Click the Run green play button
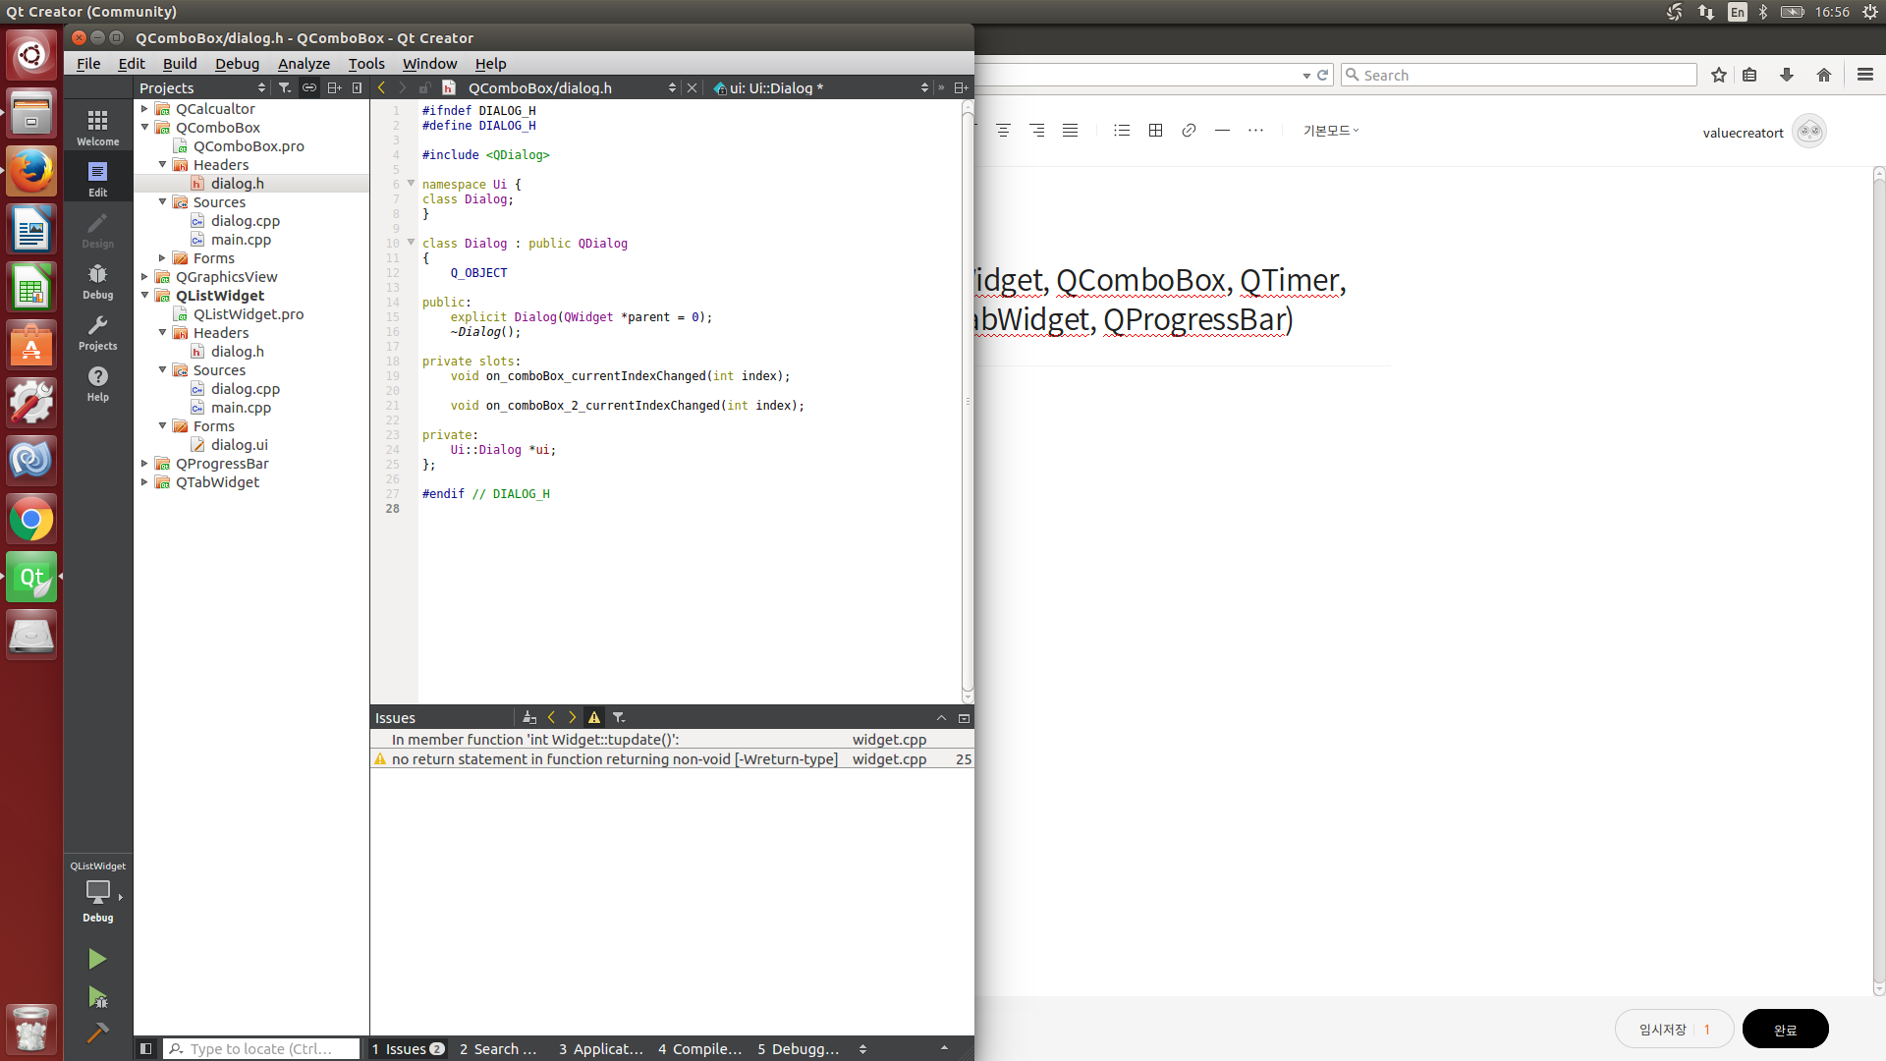This screenshot has width=1886, height=1061. (96, 959)
